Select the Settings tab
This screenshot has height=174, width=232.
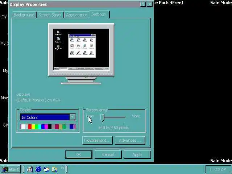coord(99,14)
